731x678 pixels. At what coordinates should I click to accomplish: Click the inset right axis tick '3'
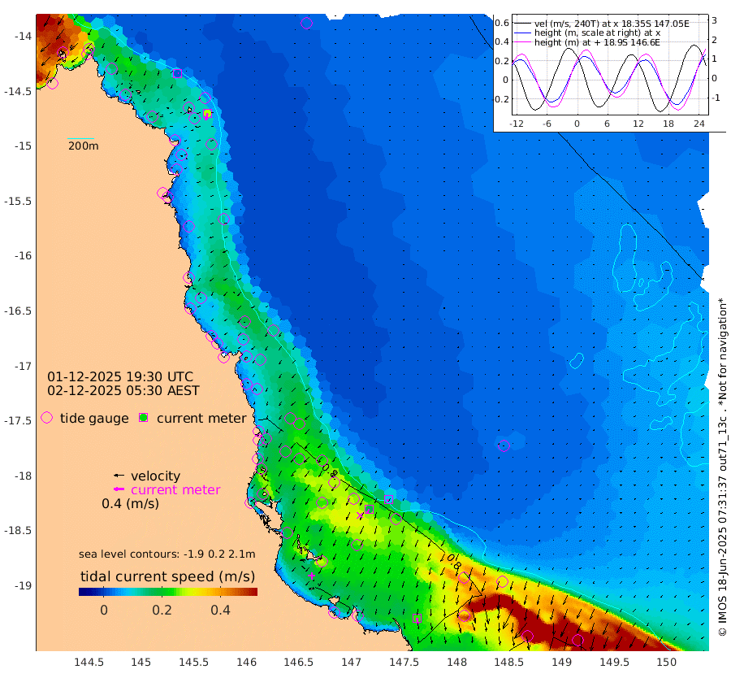(x=714, y=20)
